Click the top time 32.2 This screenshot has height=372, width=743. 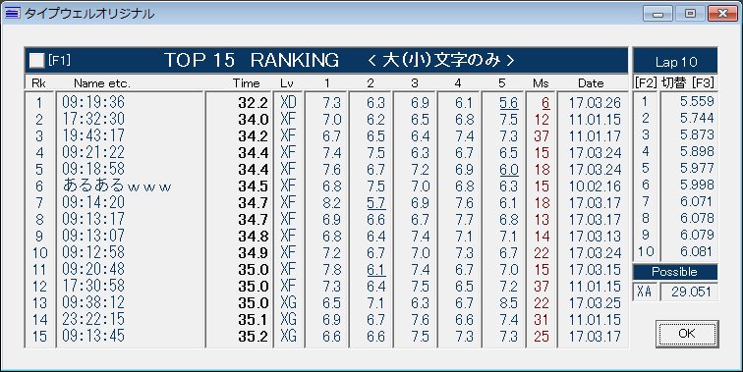point(253,103)
